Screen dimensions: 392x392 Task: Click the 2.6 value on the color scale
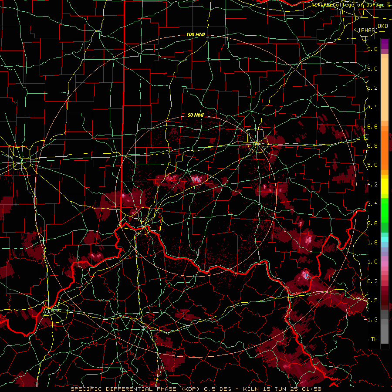pyautogui.click(x=372, y=223)
